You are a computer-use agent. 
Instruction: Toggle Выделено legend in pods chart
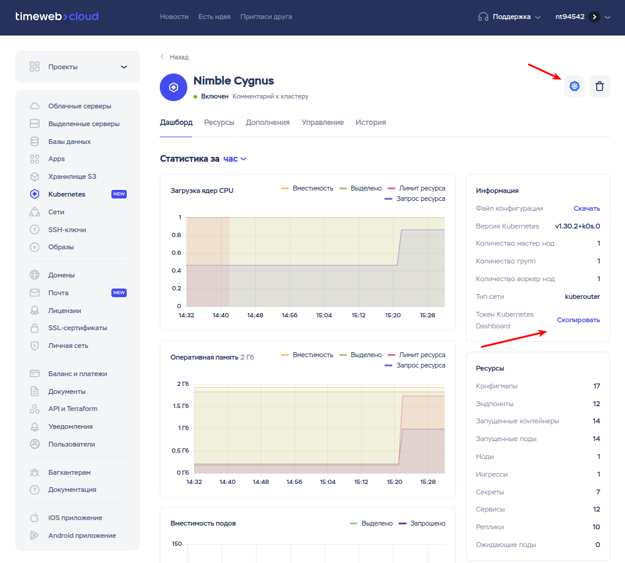[x=372, y=524]
